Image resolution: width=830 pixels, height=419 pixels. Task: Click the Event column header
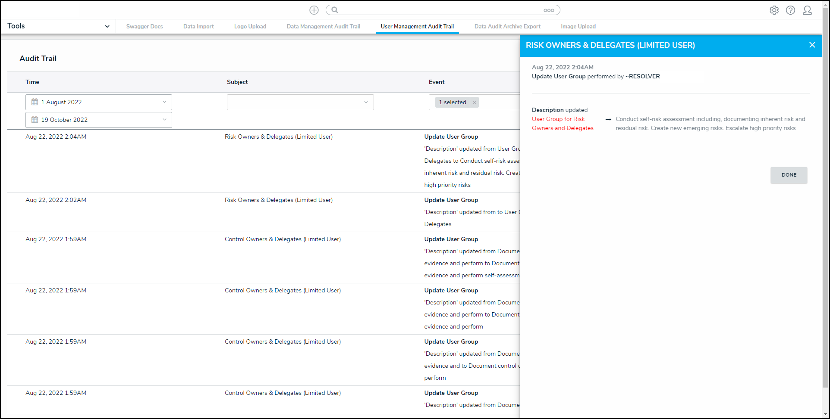point(437,82)
